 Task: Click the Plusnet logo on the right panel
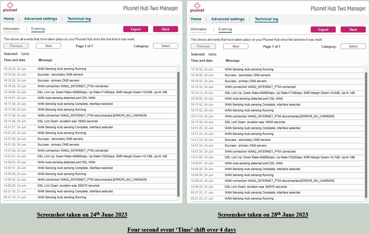pyautogui.click(x=197, y=7)
